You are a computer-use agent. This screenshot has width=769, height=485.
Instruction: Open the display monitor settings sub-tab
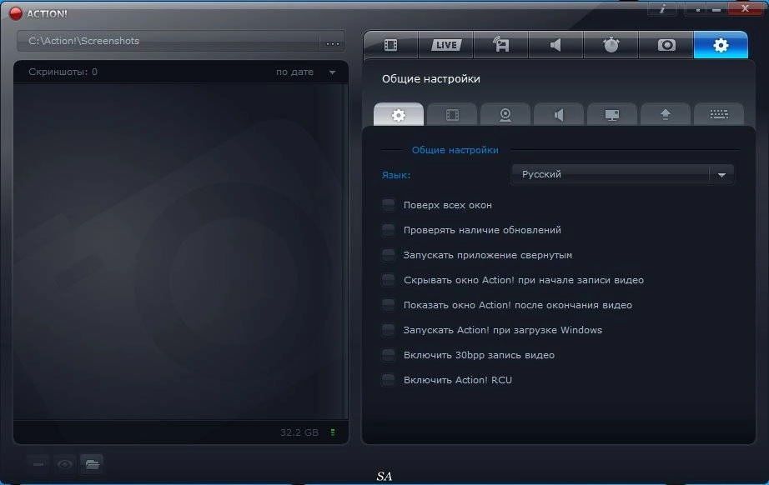pos(612,115)
